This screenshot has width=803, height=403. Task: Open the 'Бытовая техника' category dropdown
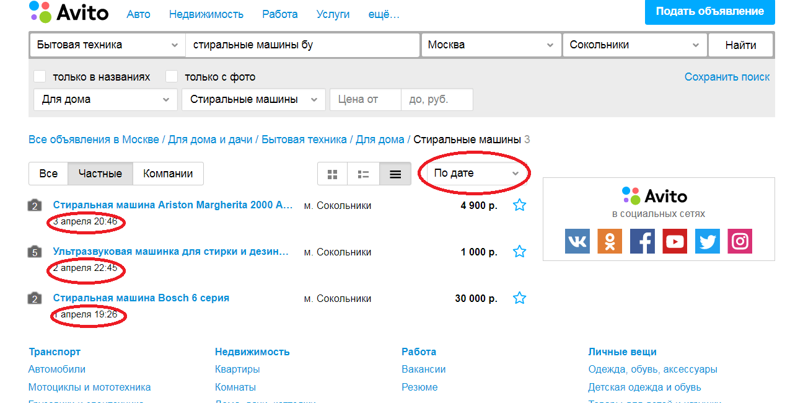tap(107, 45)
